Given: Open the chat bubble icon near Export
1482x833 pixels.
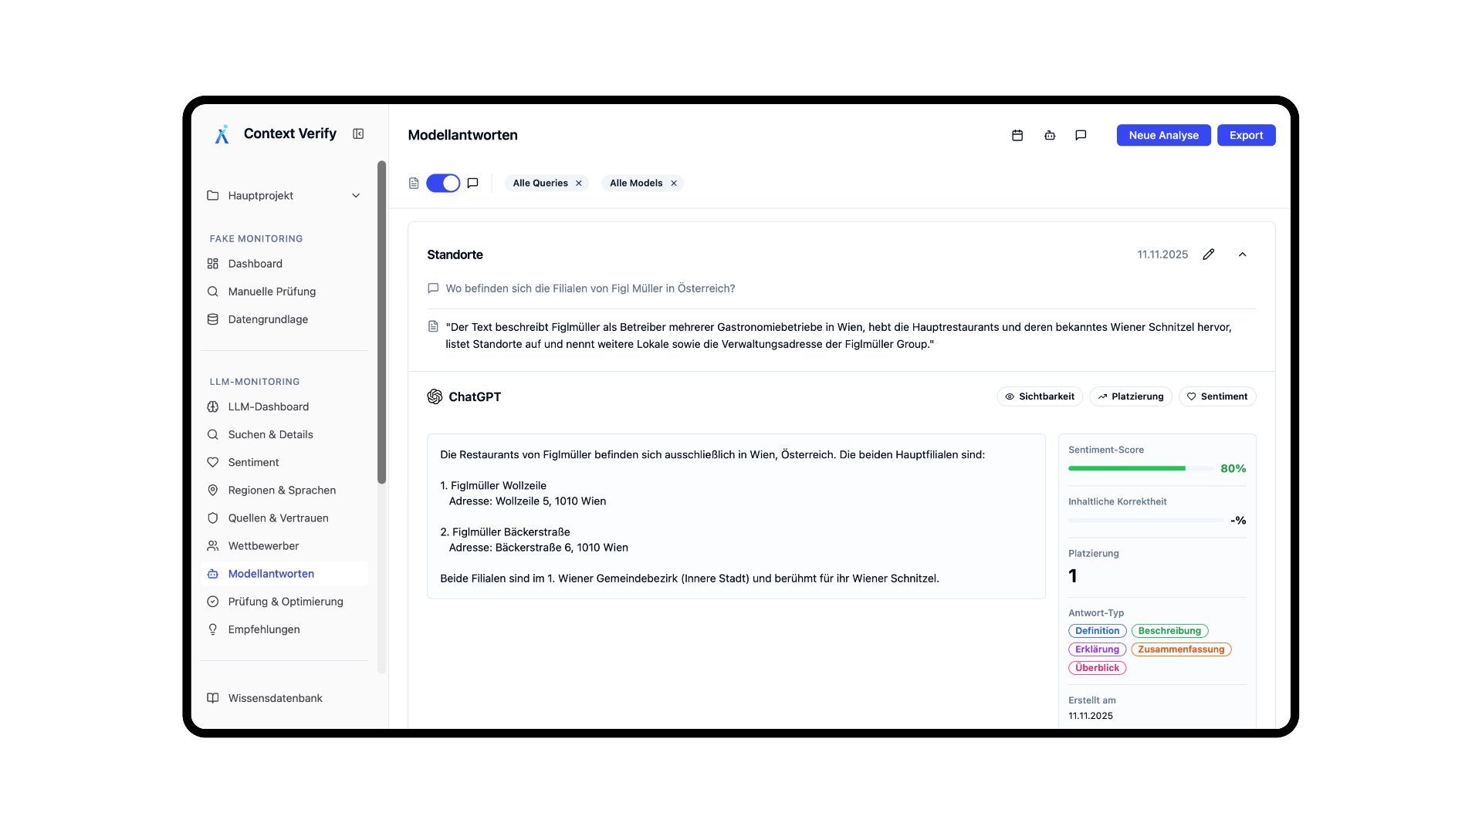Looking at the screenshot, I should coord(1081,135).
